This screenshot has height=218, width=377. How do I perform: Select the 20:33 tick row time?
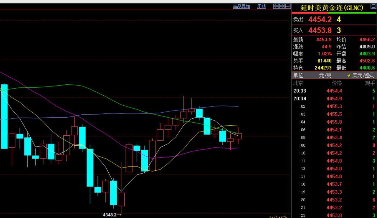[x=300, y=91]
